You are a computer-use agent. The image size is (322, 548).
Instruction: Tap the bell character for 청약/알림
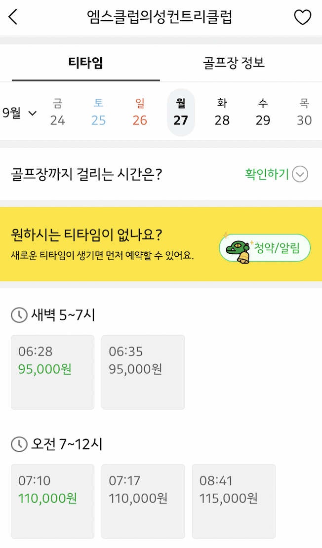(x=265, y=248)
